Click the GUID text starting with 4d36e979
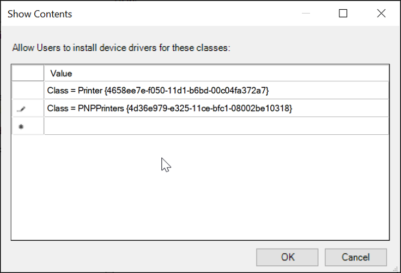 [x=209, y=108]
